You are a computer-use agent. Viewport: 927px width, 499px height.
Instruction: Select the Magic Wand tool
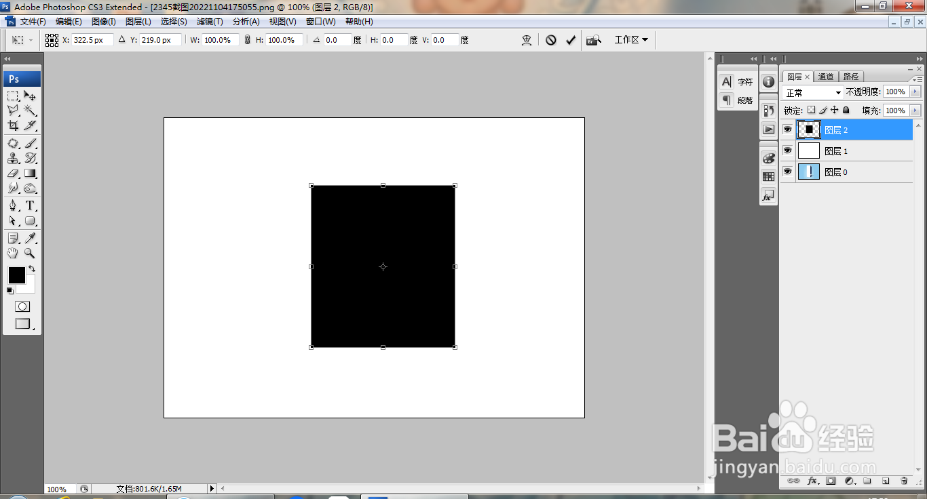(x=30, y=111)
